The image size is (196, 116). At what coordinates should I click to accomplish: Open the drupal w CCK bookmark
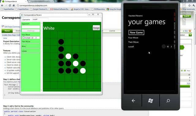[x=80, y=9]
